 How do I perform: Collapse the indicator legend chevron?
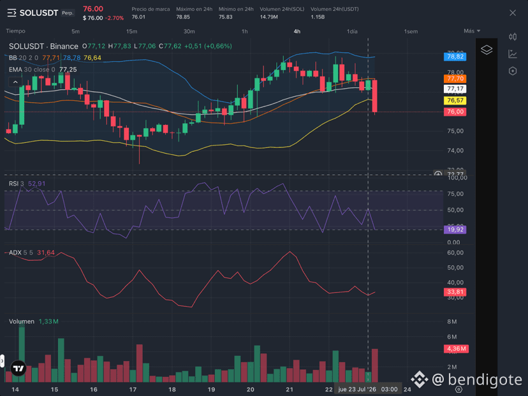coord(15,82)
